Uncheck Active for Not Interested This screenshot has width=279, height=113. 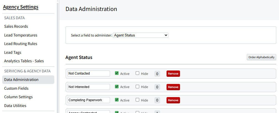click(117, 86)
